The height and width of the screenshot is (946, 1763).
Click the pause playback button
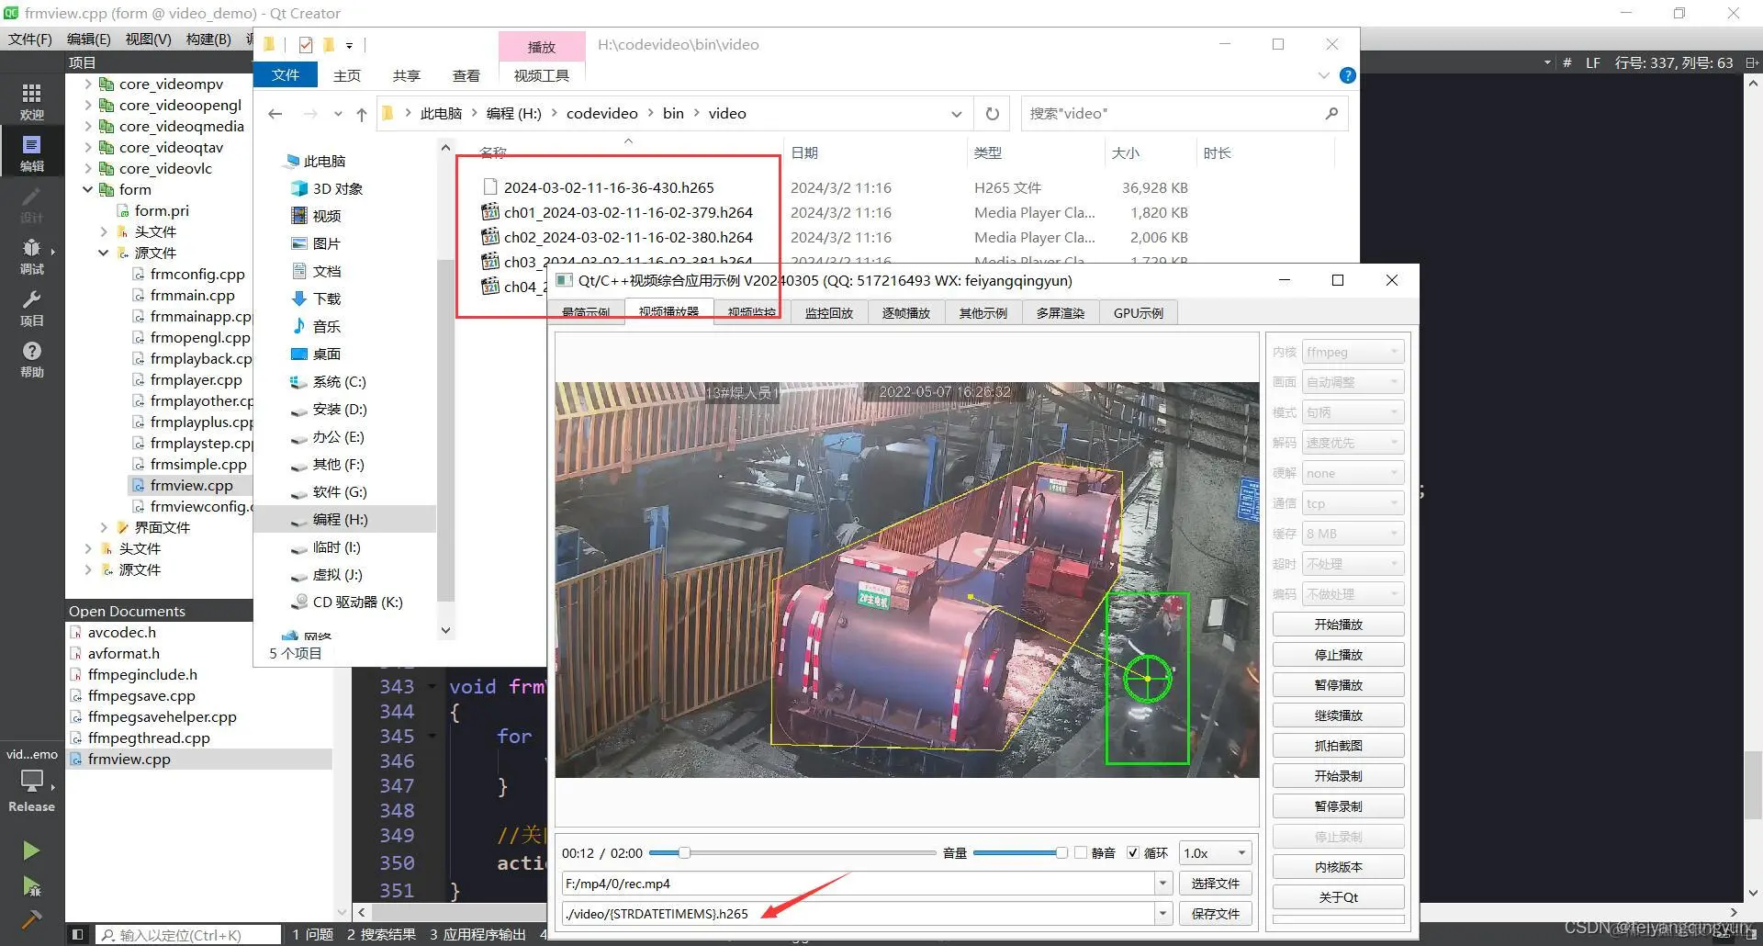[x=1338, y=685]
